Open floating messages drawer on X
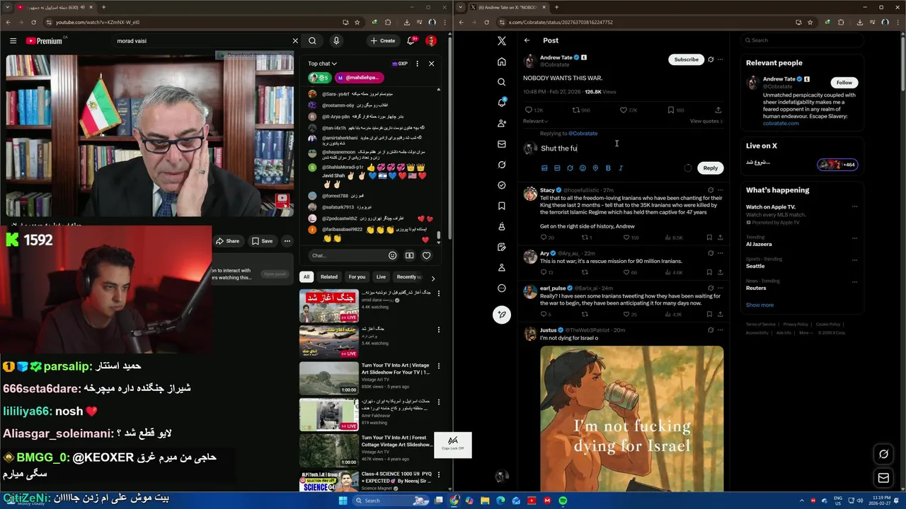 pyautogui.click(x=883, y=478)
